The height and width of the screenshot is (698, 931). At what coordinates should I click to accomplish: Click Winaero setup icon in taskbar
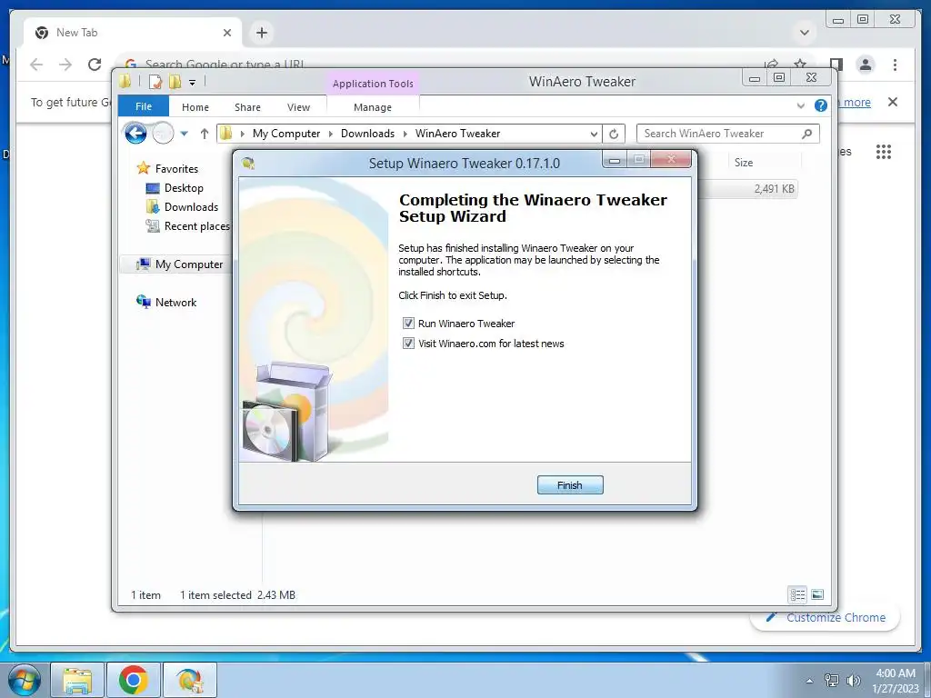coord(189,680)
